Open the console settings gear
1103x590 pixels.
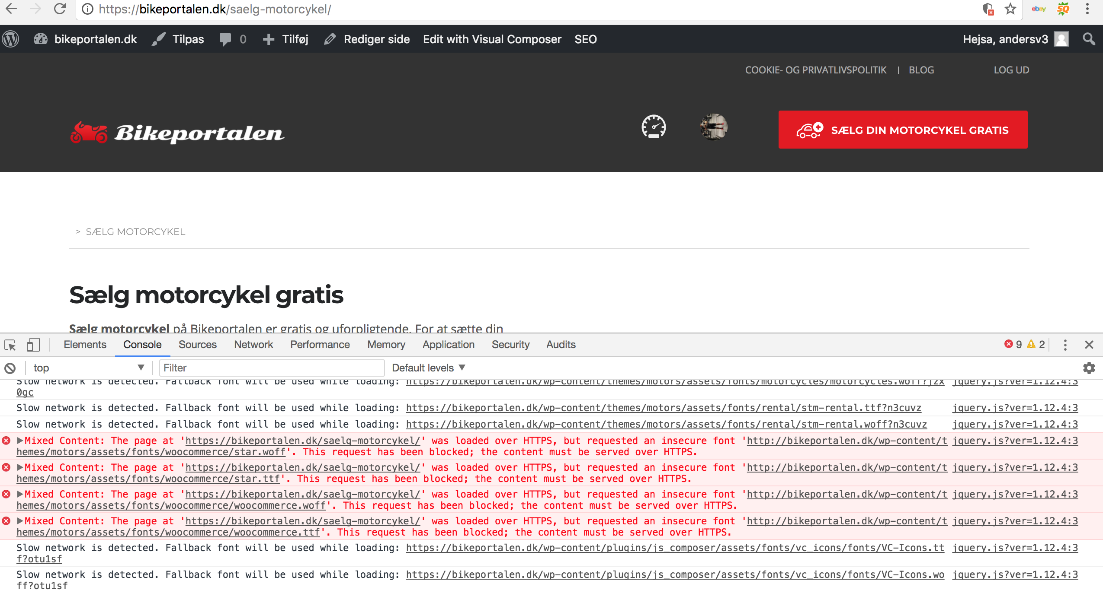[1089, 368]
